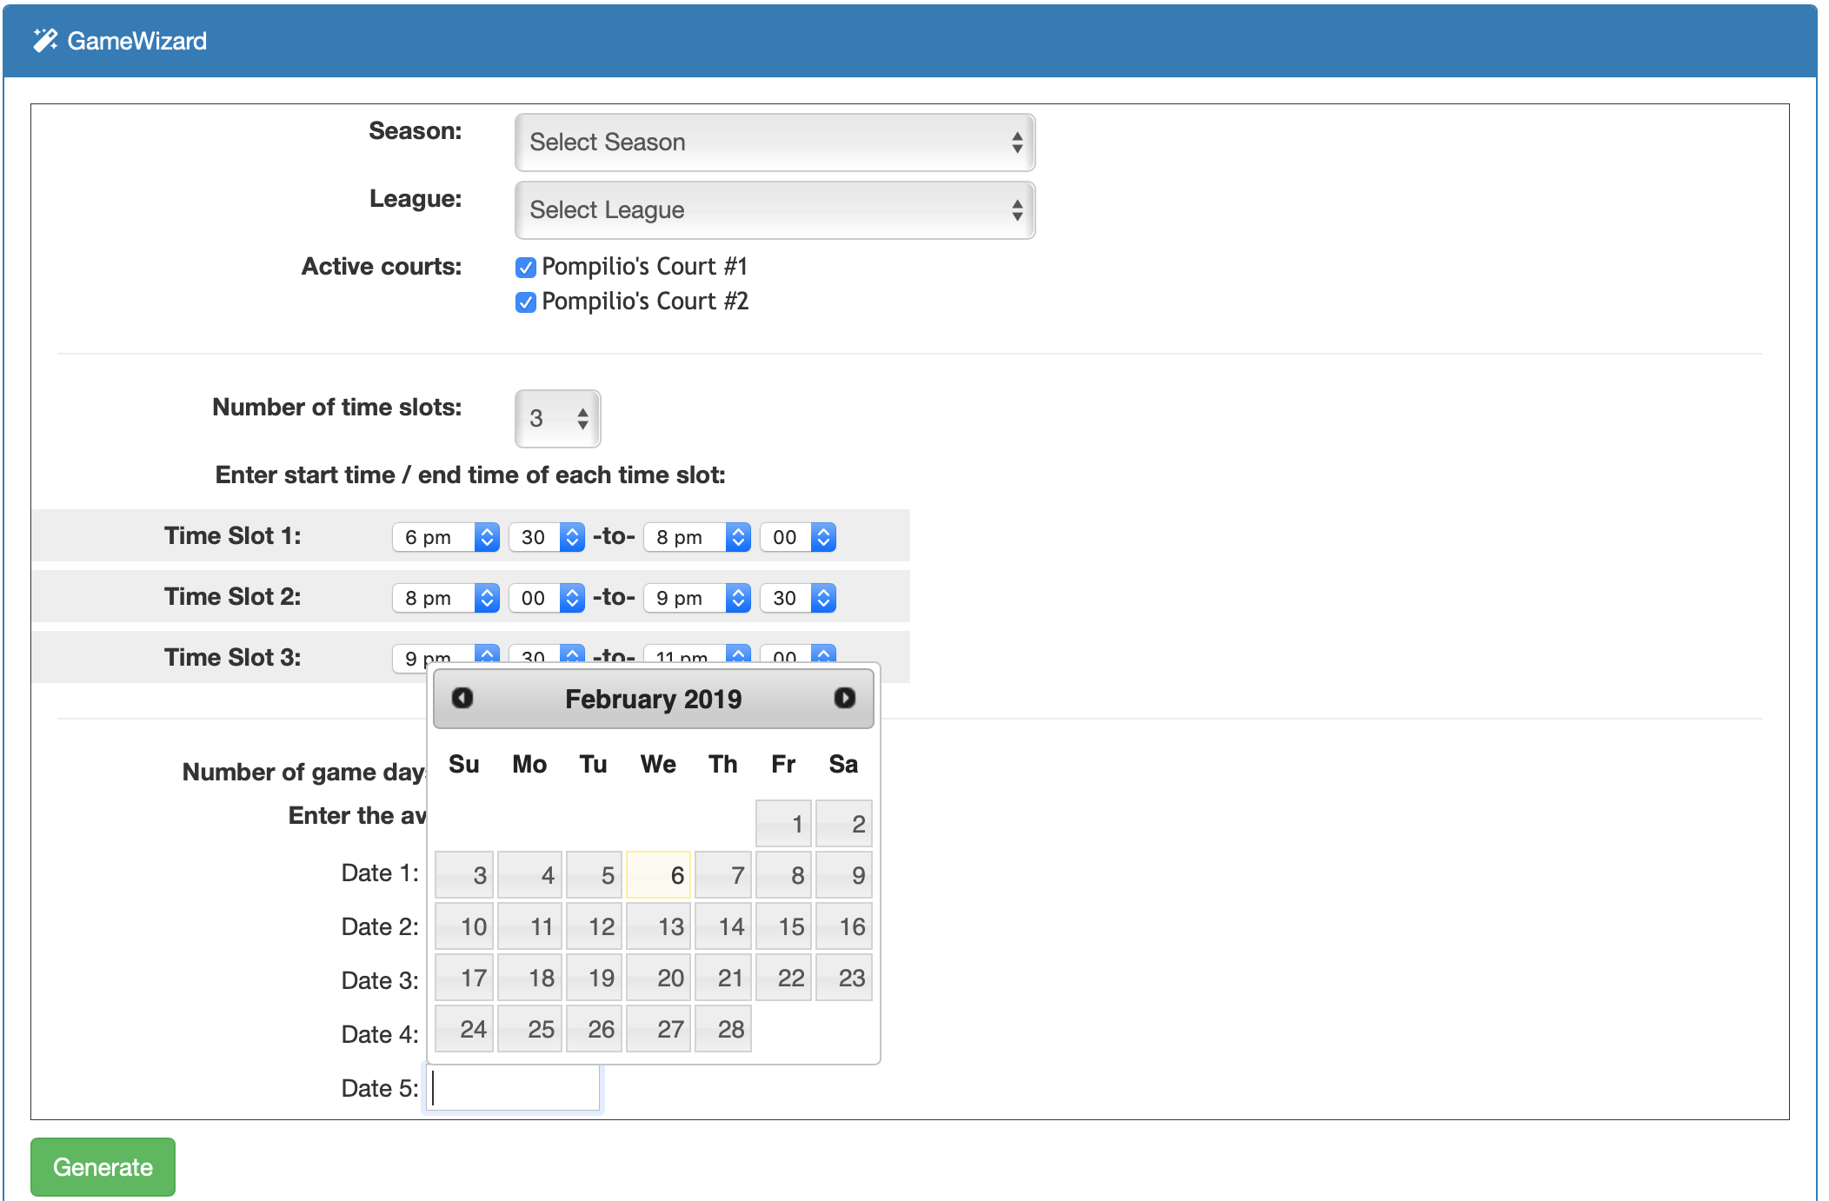Open the Select League dropdown
The width and height of the screenshot is (1829, 1201).
click(774, 210)
